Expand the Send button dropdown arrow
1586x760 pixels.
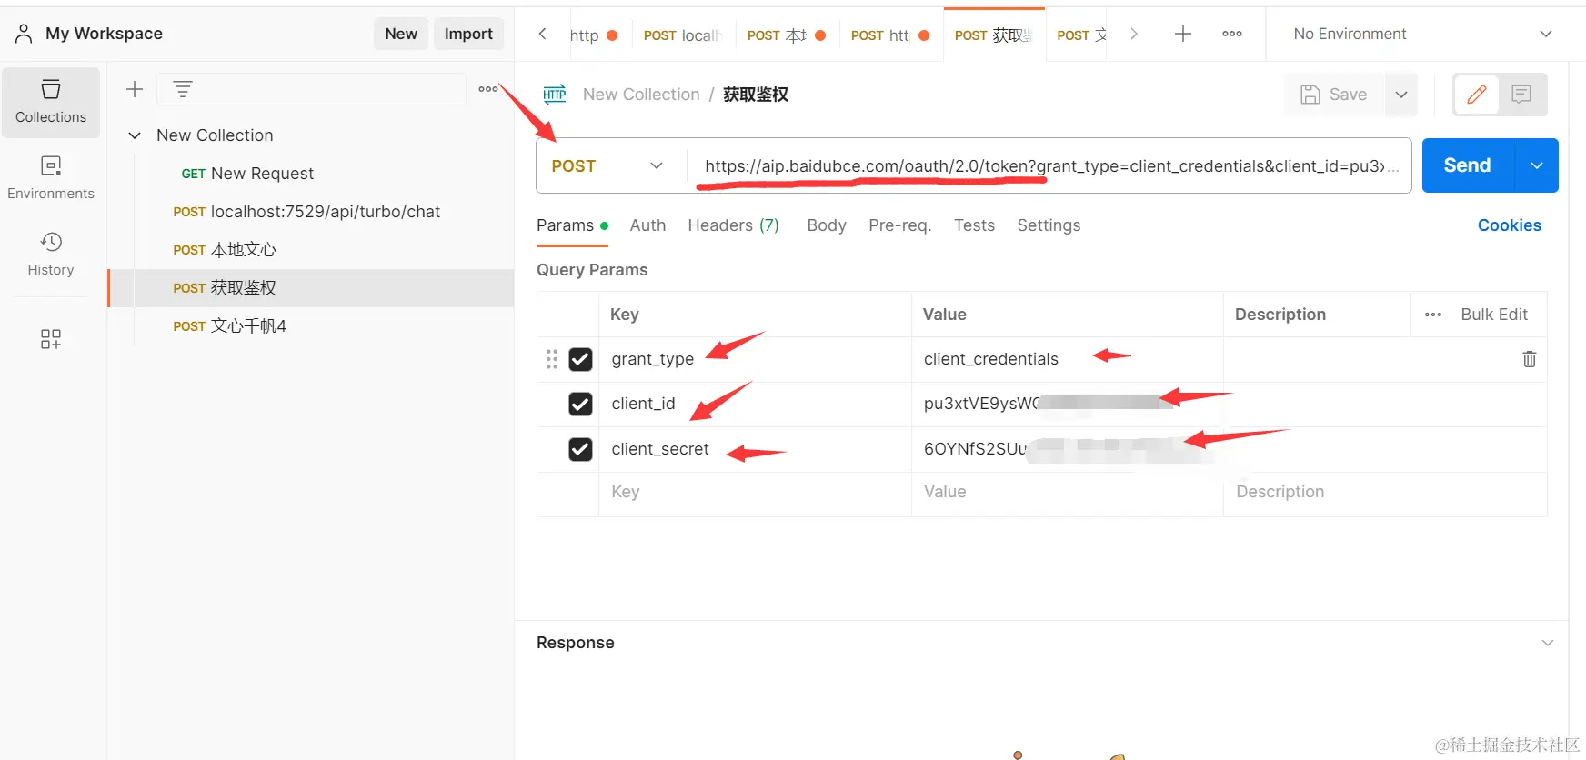tap(1537, 165)
